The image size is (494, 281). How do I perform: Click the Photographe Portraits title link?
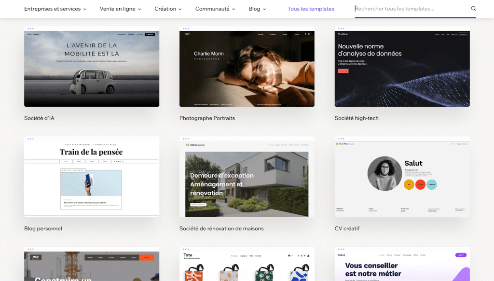[x=207, y=118]
